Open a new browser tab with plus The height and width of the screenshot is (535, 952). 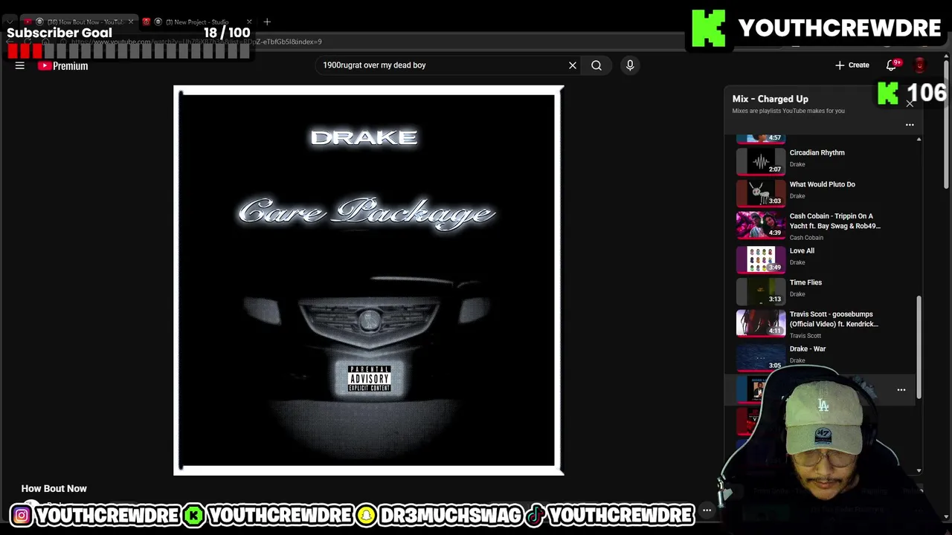pyautogui.click(x=267, y=22)
